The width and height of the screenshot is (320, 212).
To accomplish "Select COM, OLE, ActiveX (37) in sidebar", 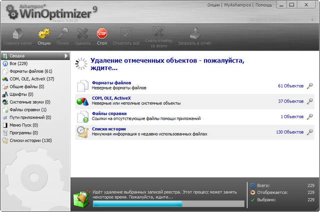I will pyautogui.click(x=35, y=79).
